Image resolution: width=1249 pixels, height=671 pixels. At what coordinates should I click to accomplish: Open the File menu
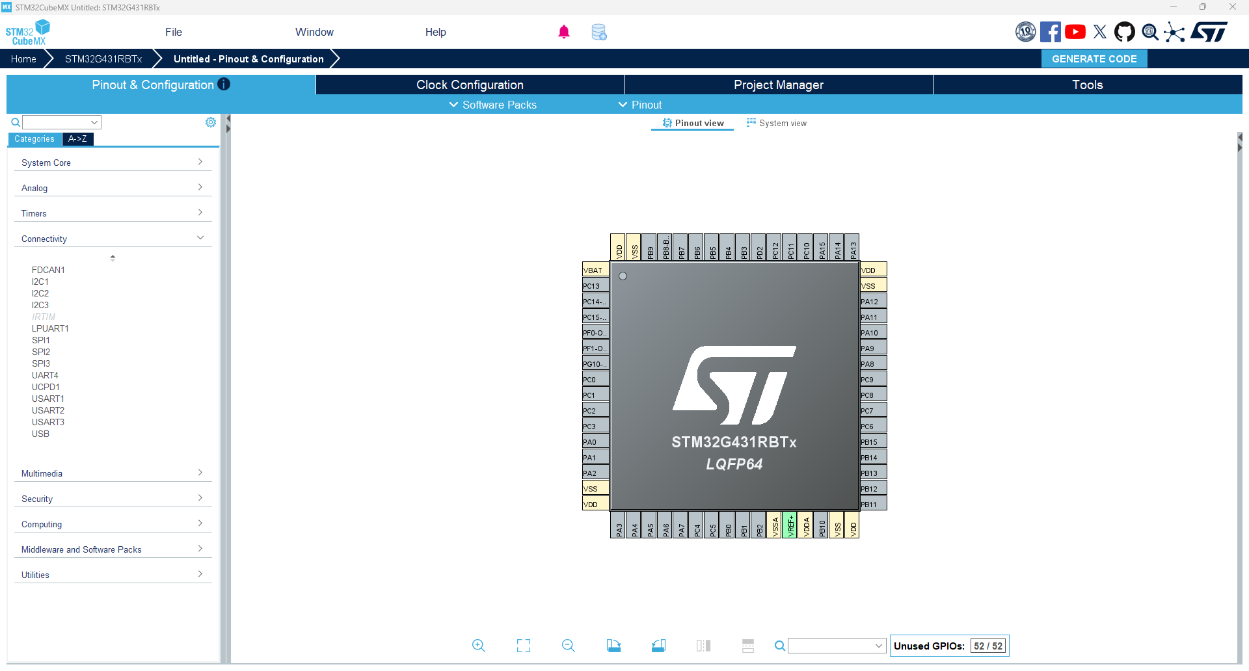tap(173, 32)
